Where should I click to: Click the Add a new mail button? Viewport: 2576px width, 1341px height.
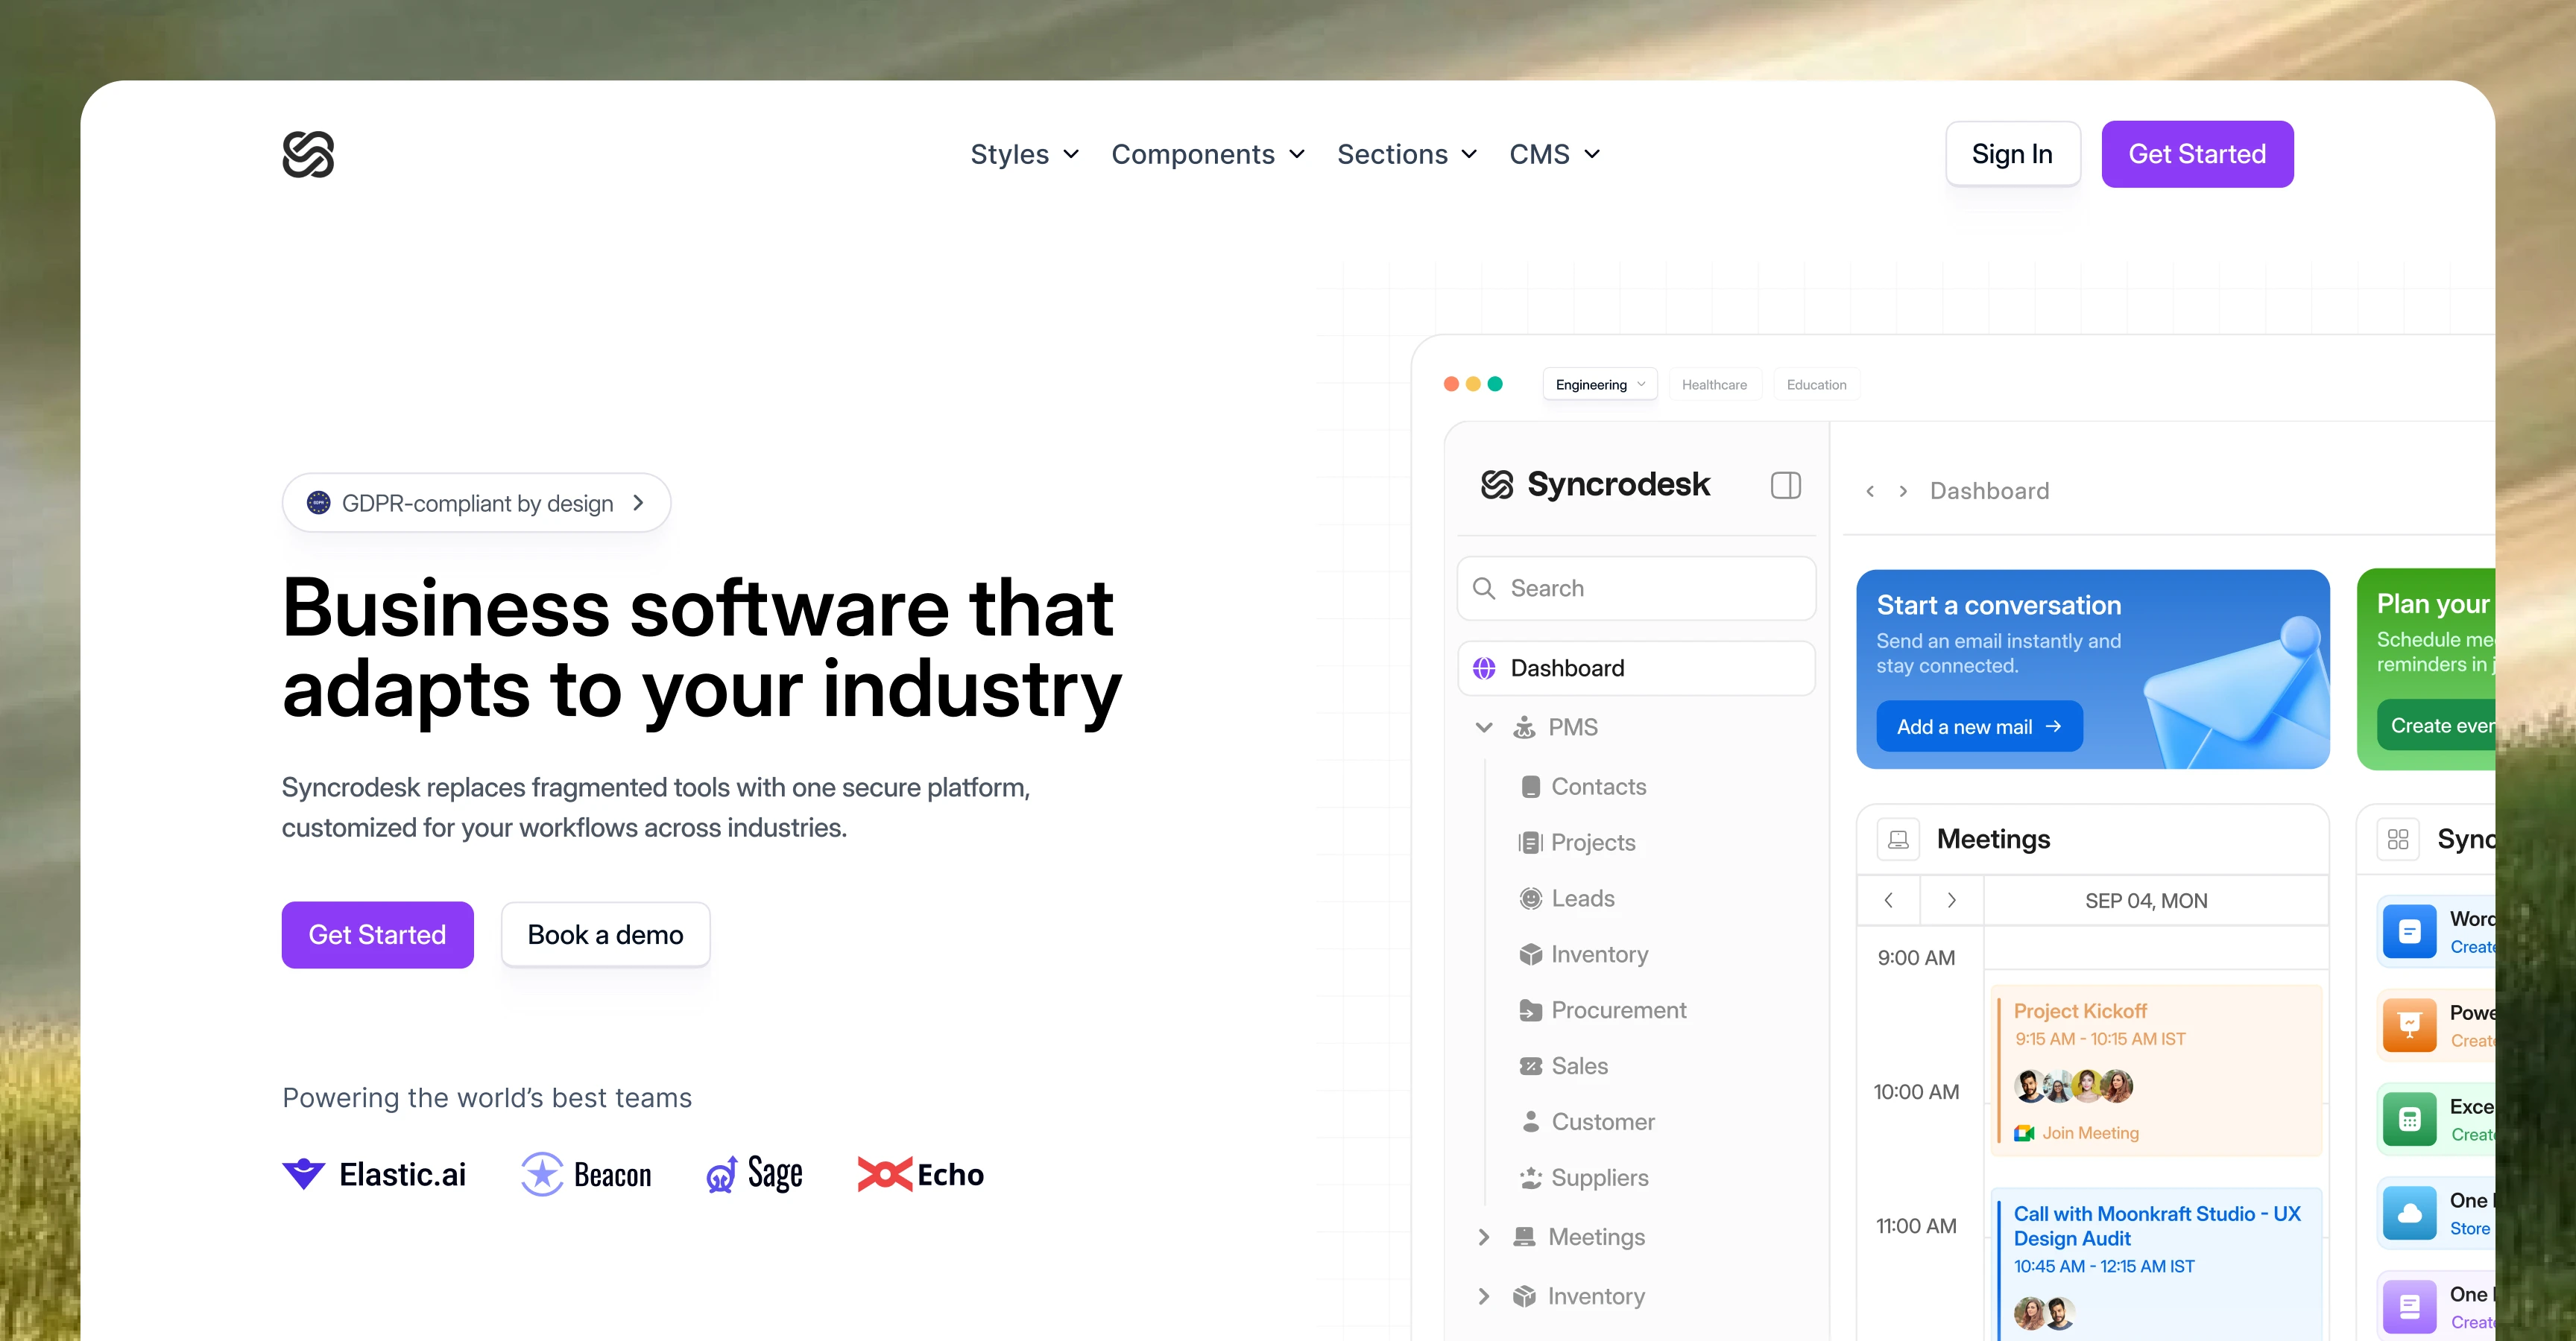[1978, 726]
